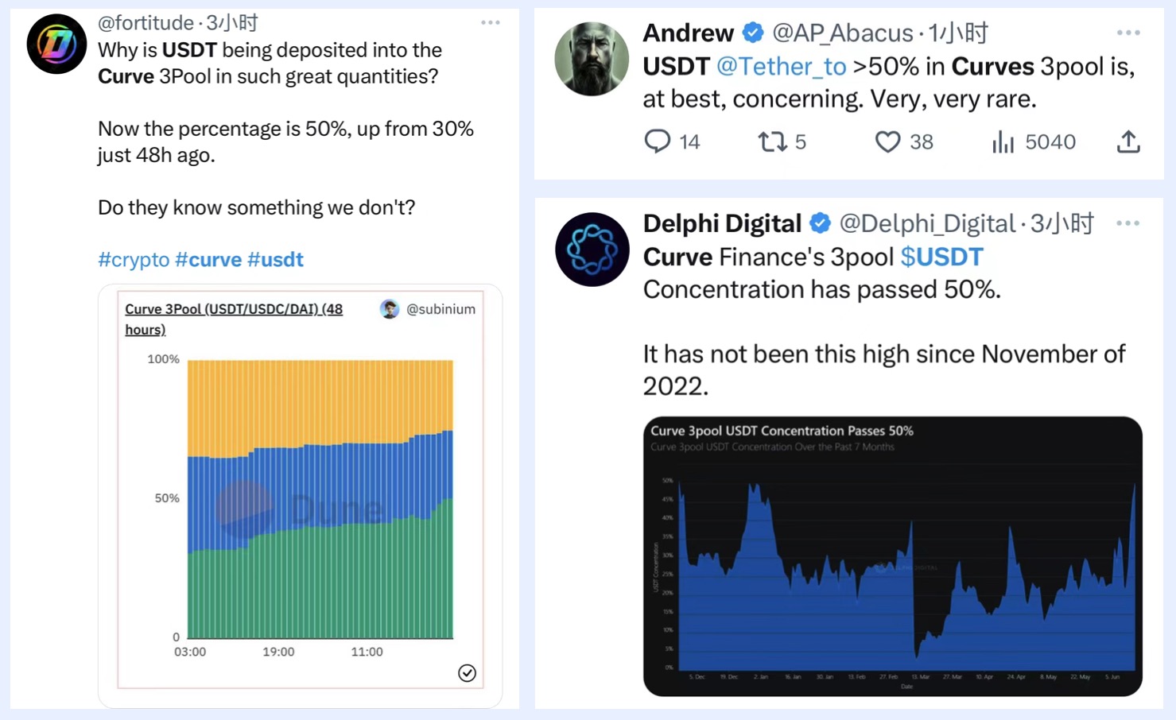The image size is (1176, 720).
Task: Open Delphi Digital's profile avatar
Action: (x=592, y=250)
